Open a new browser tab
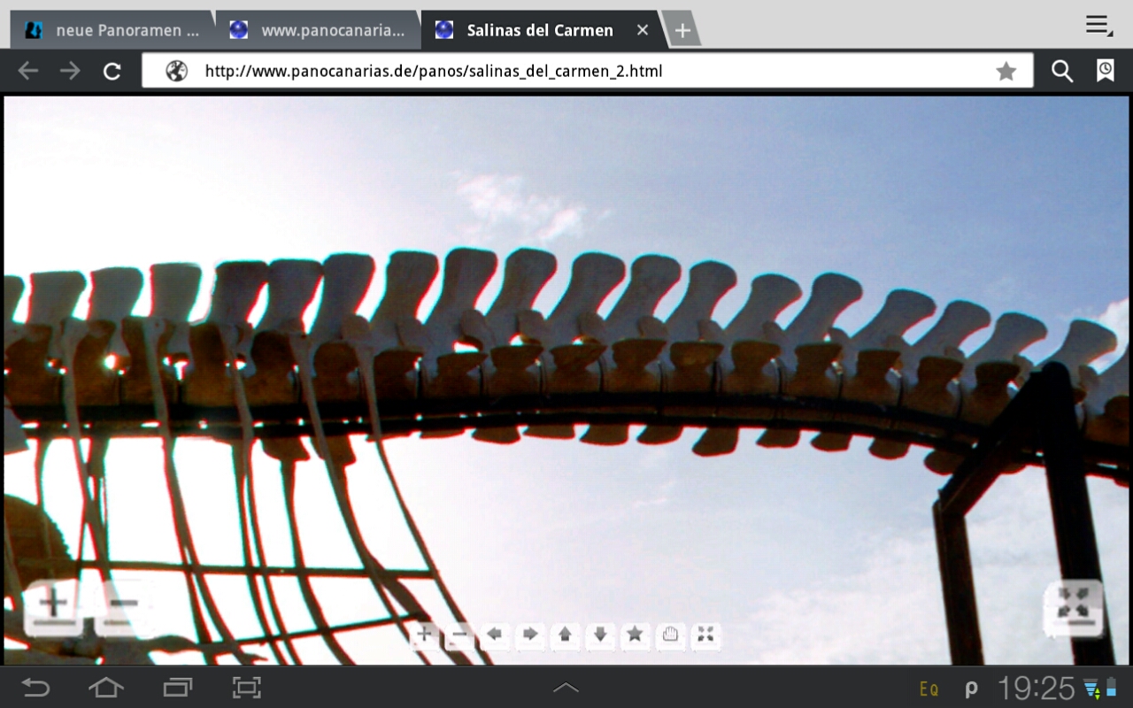 682,30
